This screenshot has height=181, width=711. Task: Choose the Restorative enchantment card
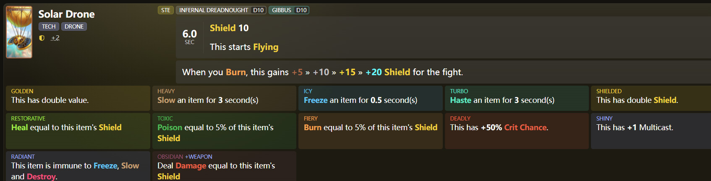[78, 131]
